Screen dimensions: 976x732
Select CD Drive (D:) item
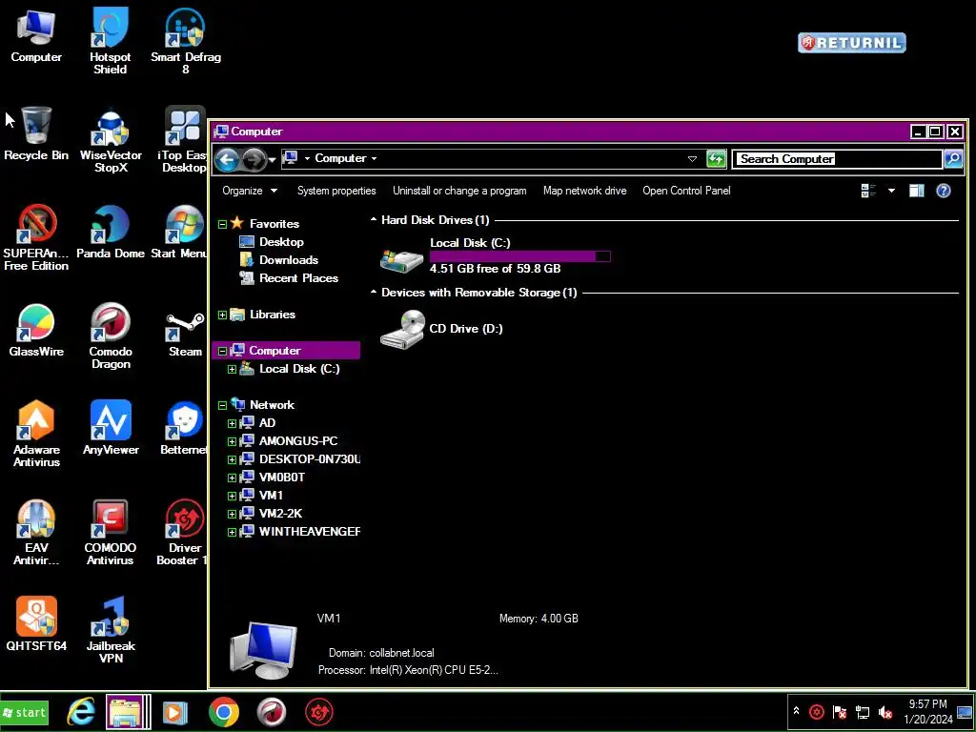[442, 329]
